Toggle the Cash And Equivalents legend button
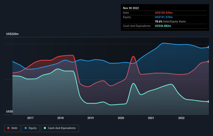This screenshot has height=136, width=213. click(60, 128)
